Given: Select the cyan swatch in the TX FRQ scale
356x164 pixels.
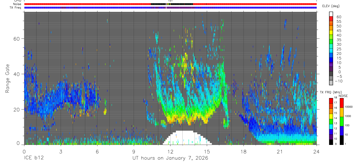Looking at the screenshot, I should (x=331, y=126).
